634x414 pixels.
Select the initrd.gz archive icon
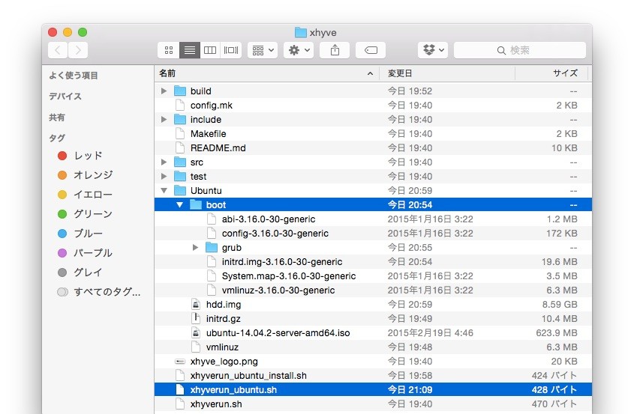196,318
